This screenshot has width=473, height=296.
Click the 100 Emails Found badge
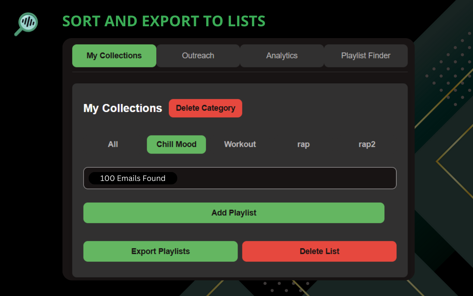click(x=133, y=178)
